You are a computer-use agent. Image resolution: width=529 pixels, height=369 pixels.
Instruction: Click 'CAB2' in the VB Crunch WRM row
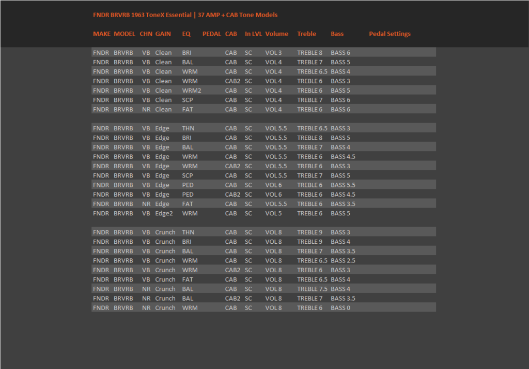pos(233,270)
